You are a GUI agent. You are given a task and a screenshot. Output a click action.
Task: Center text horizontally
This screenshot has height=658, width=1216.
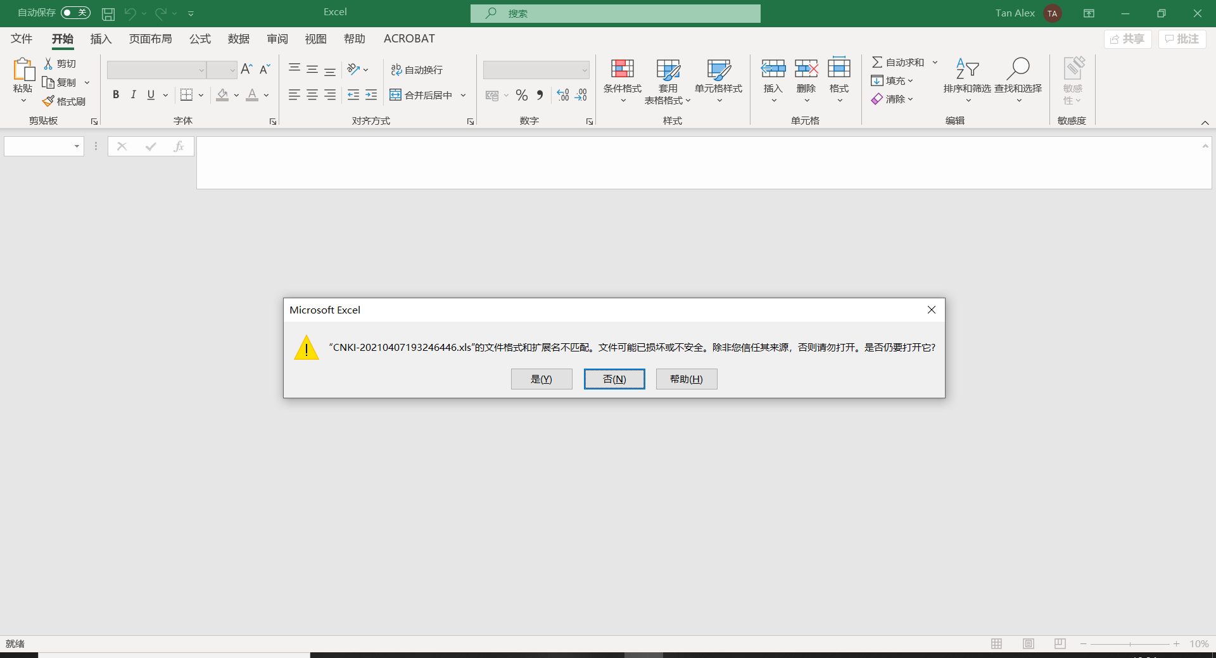pyautogui.click(x=312, y=95)
